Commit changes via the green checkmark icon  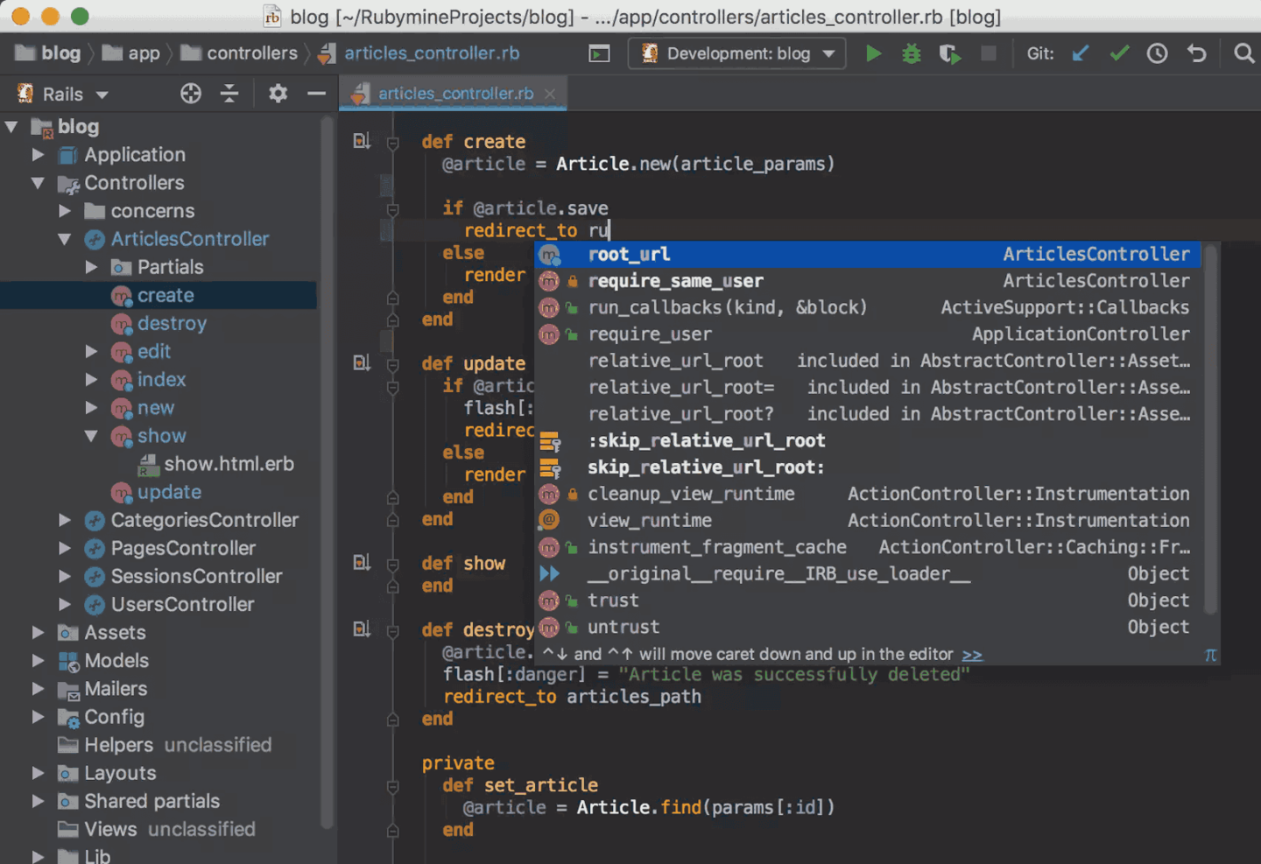1119,53
